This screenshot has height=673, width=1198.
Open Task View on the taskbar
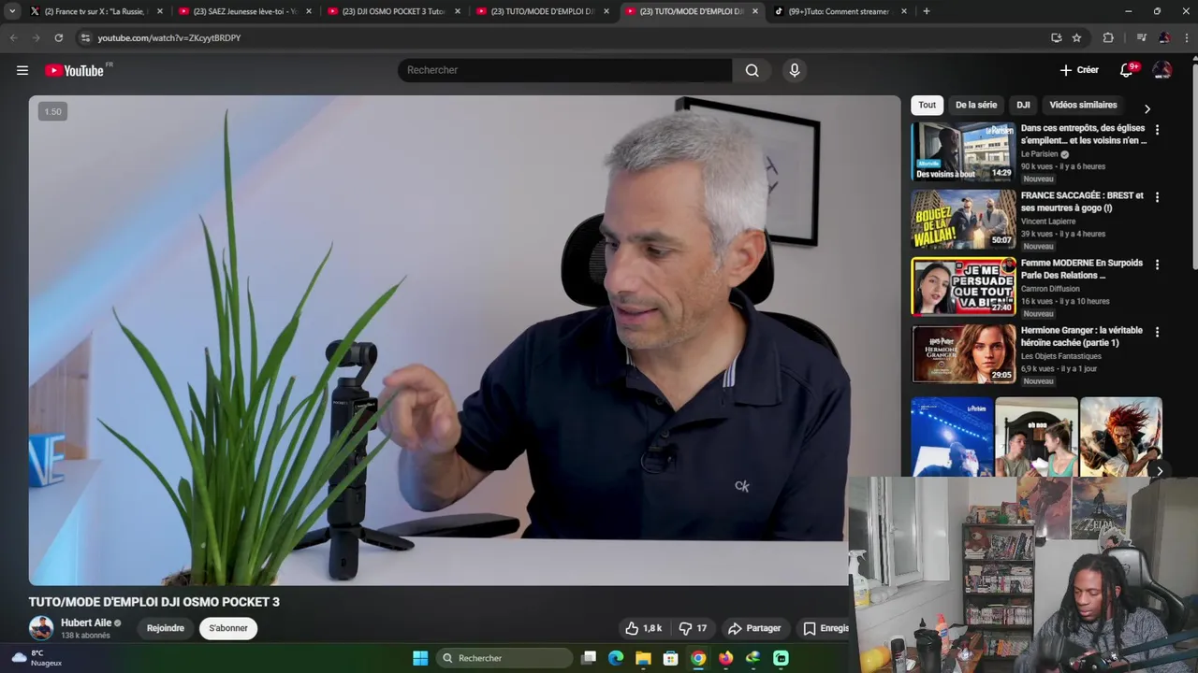589,658
